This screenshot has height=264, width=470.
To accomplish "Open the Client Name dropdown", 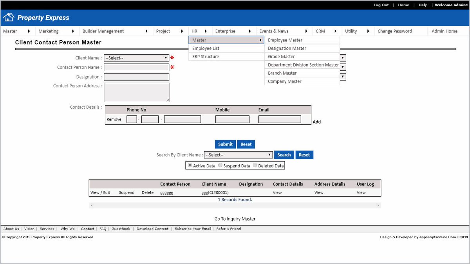I will pos(137,58).
